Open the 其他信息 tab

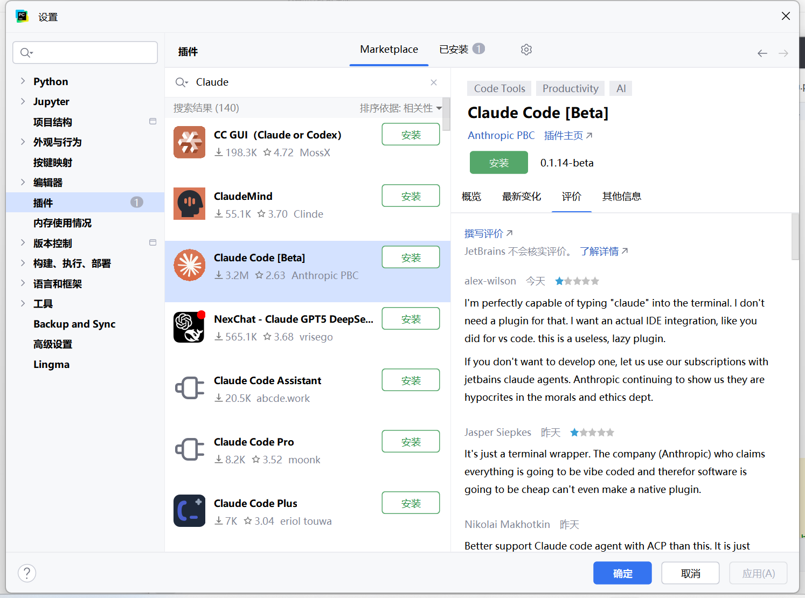point(622,197)
